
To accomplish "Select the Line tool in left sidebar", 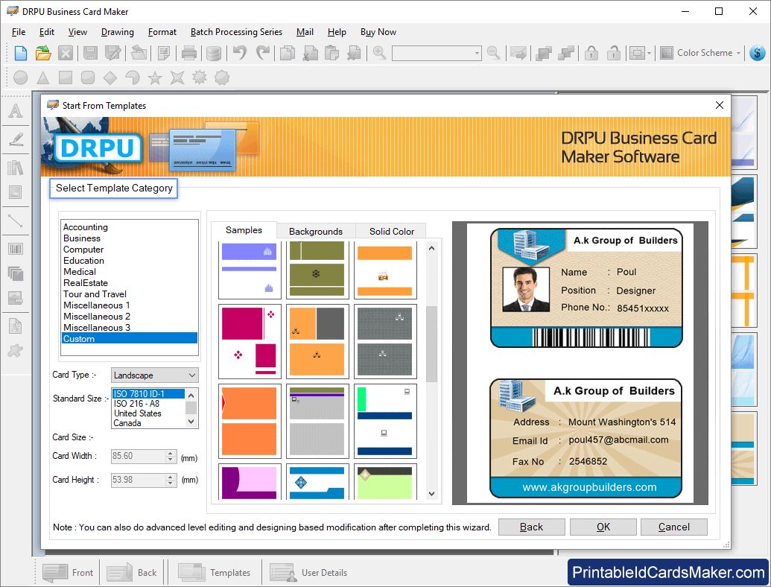I will coord(16,221).
